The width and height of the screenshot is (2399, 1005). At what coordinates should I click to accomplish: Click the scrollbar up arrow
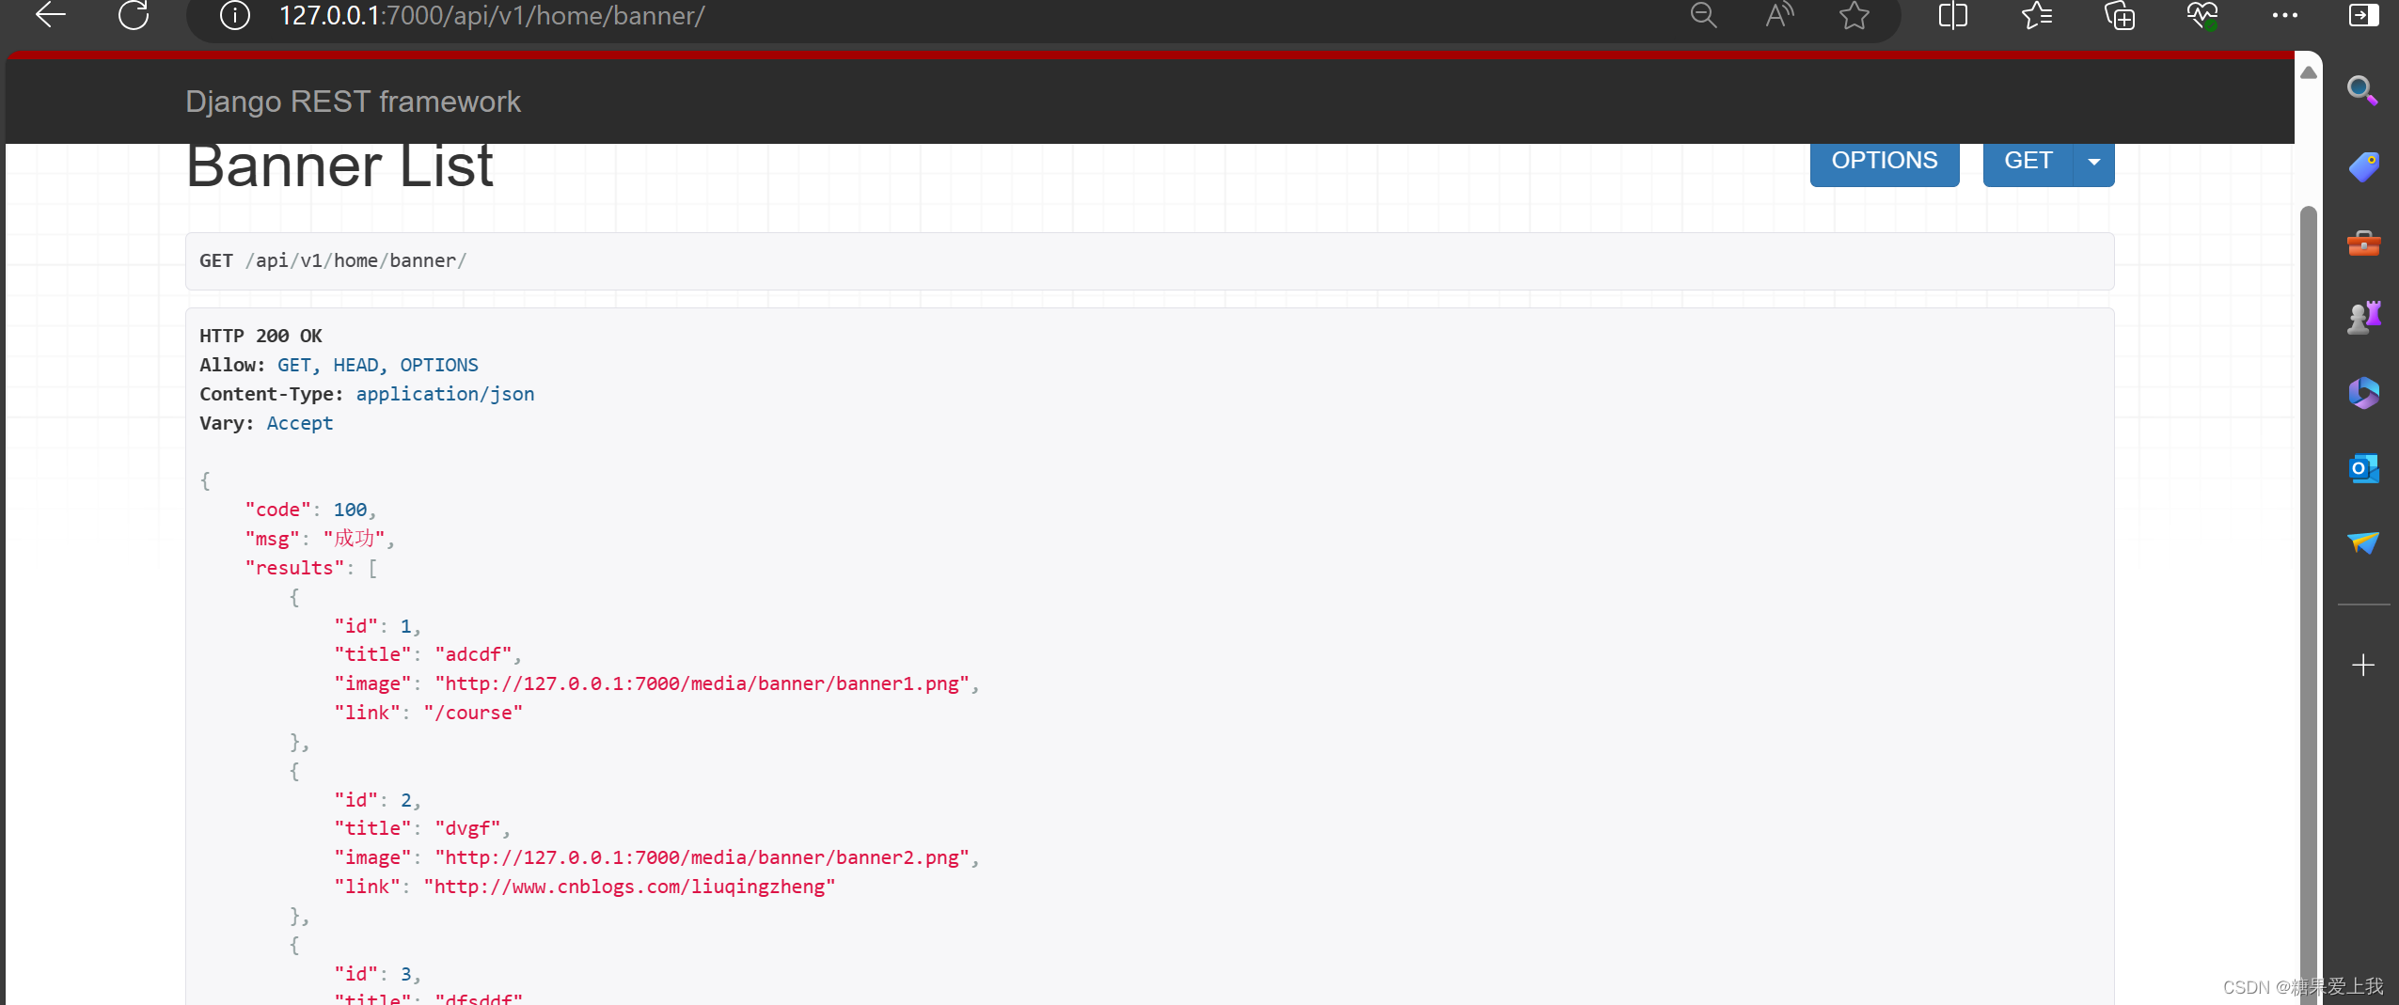[x=2308, y=73]
